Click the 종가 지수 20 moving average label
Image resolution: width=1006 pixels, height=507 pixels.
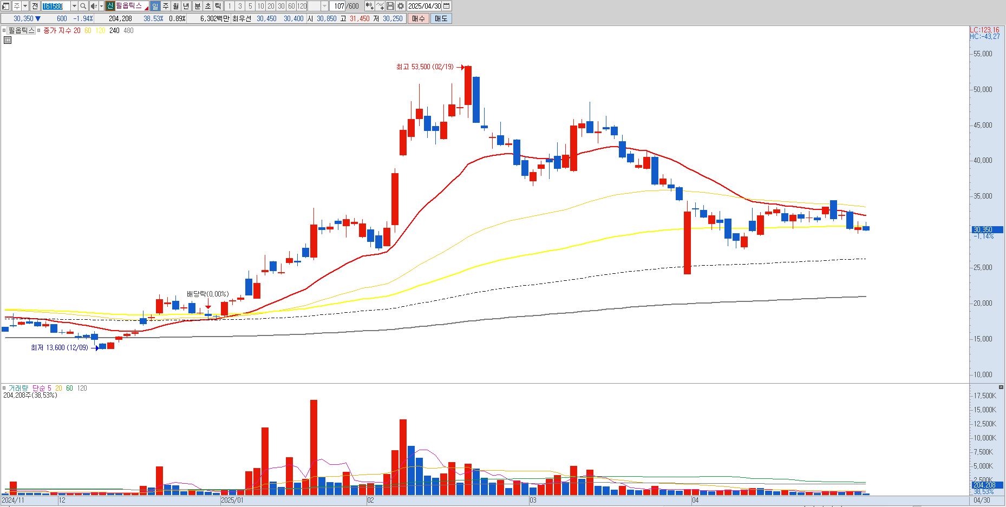point(62,31)
